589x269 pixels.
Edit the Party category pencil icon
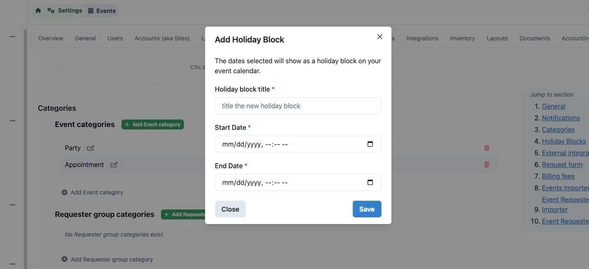90,148
